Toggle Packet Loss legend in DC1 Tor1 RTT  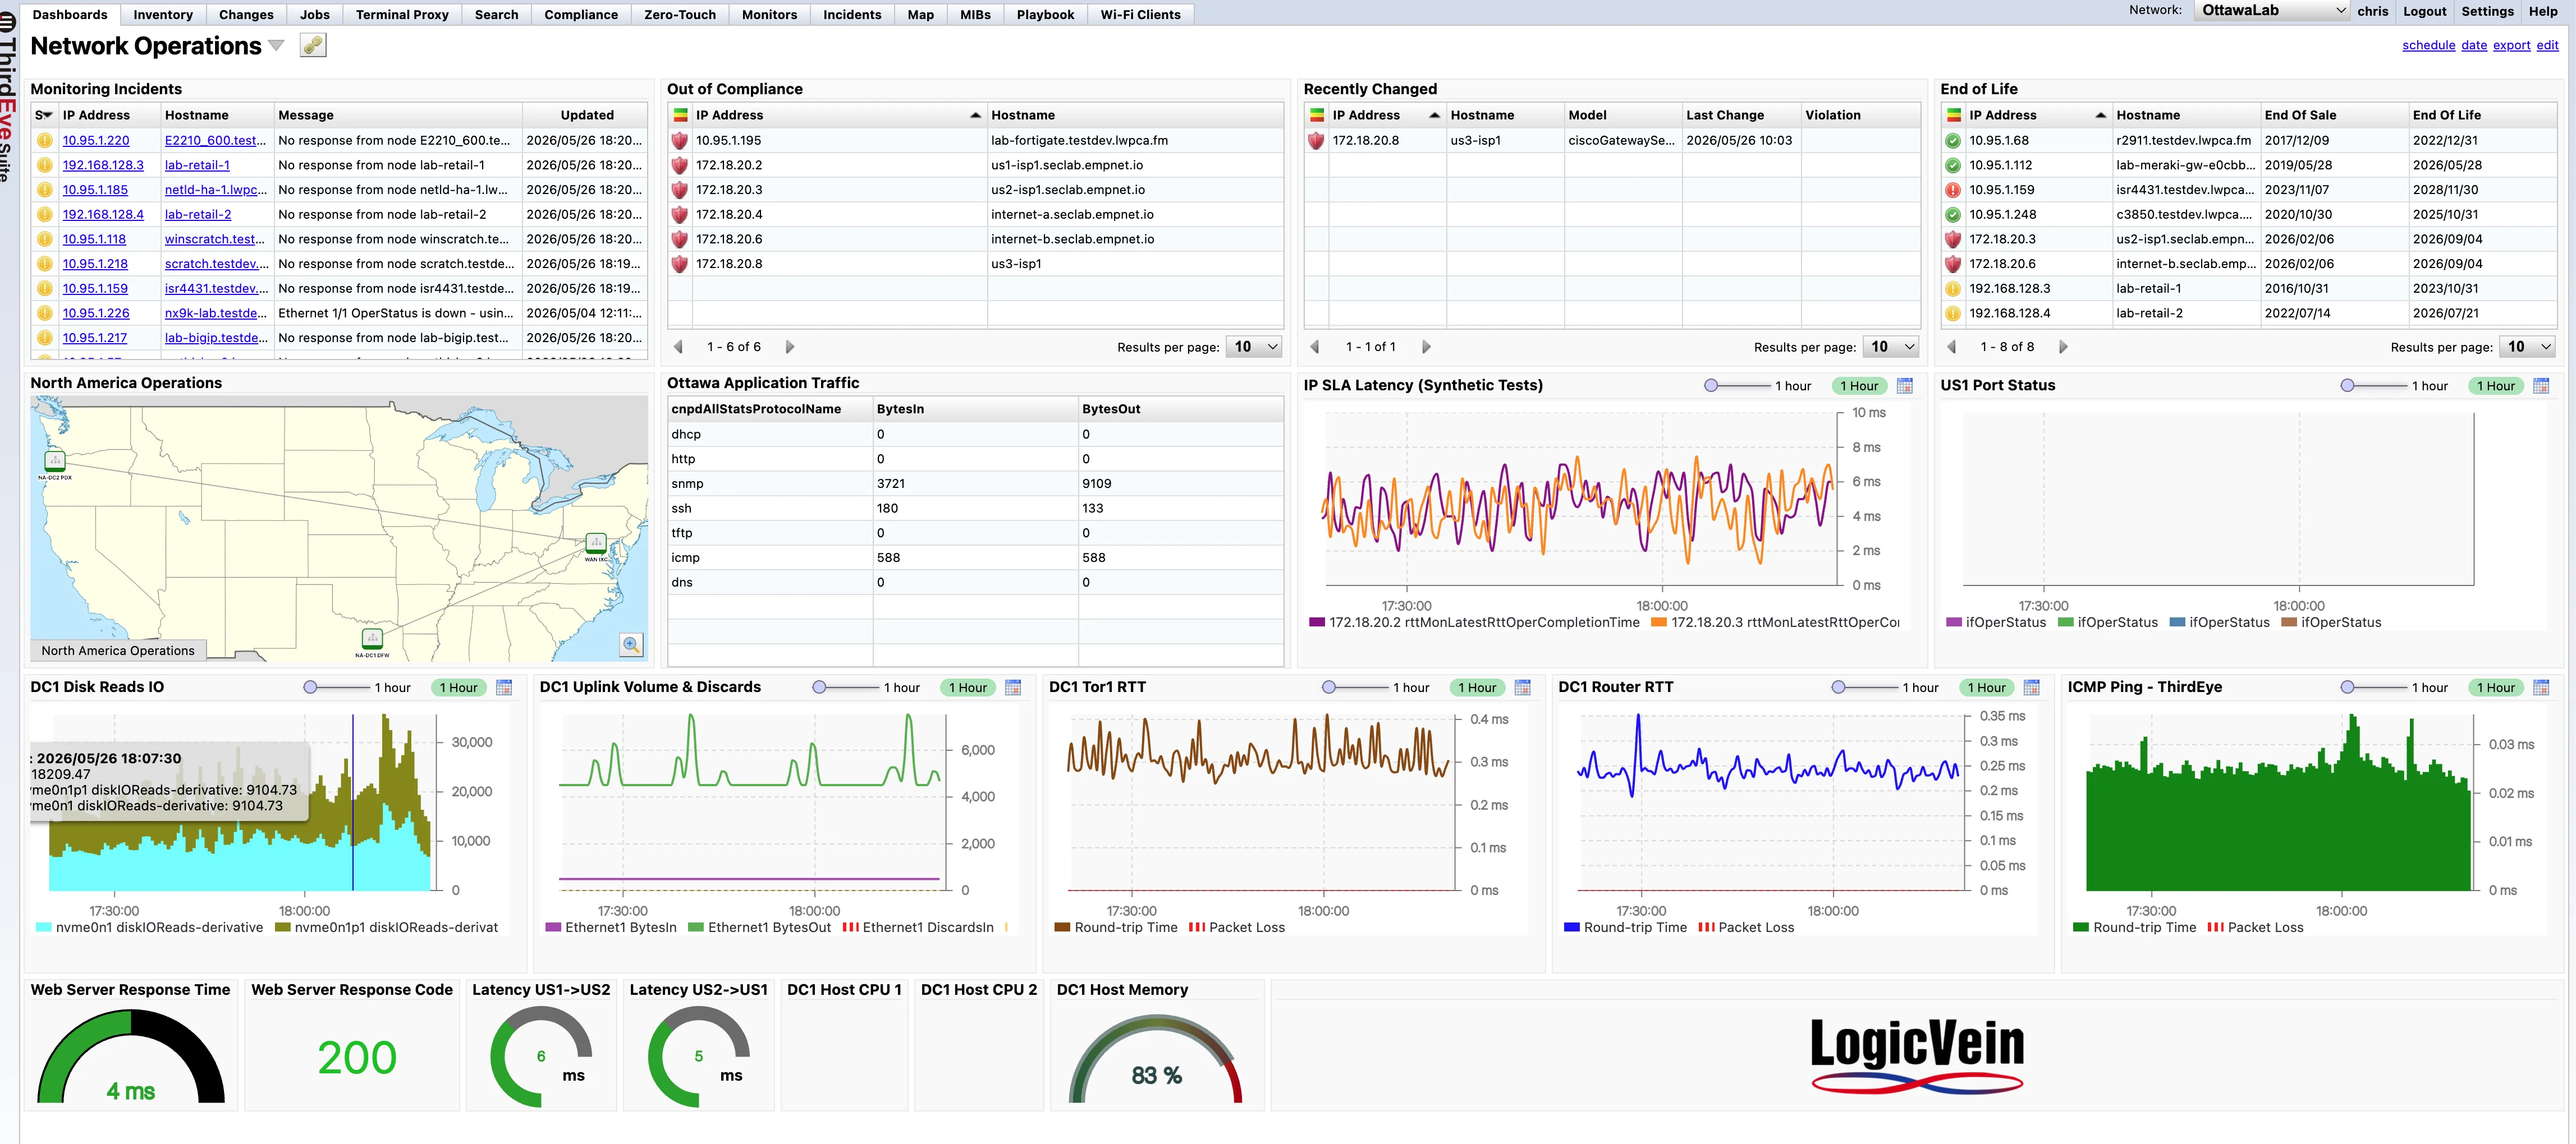click(x=1237, y=927)
